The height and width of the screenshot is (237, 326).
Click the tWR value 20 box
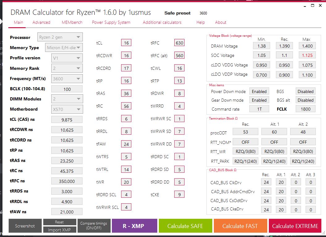[126, 182]
